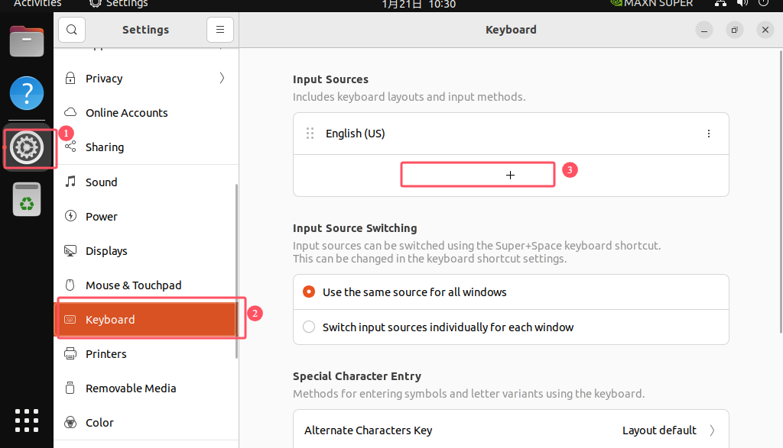783x448 pixels.
Task: Open the English (US) three-dot options menu
Action: click(709, 134)
